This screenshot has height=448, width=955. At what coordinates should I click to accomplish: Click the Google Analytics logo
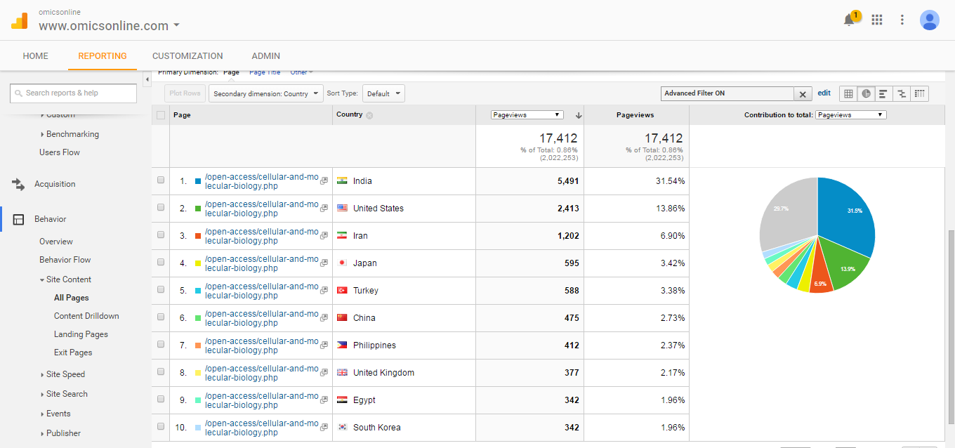coord(19,20)
